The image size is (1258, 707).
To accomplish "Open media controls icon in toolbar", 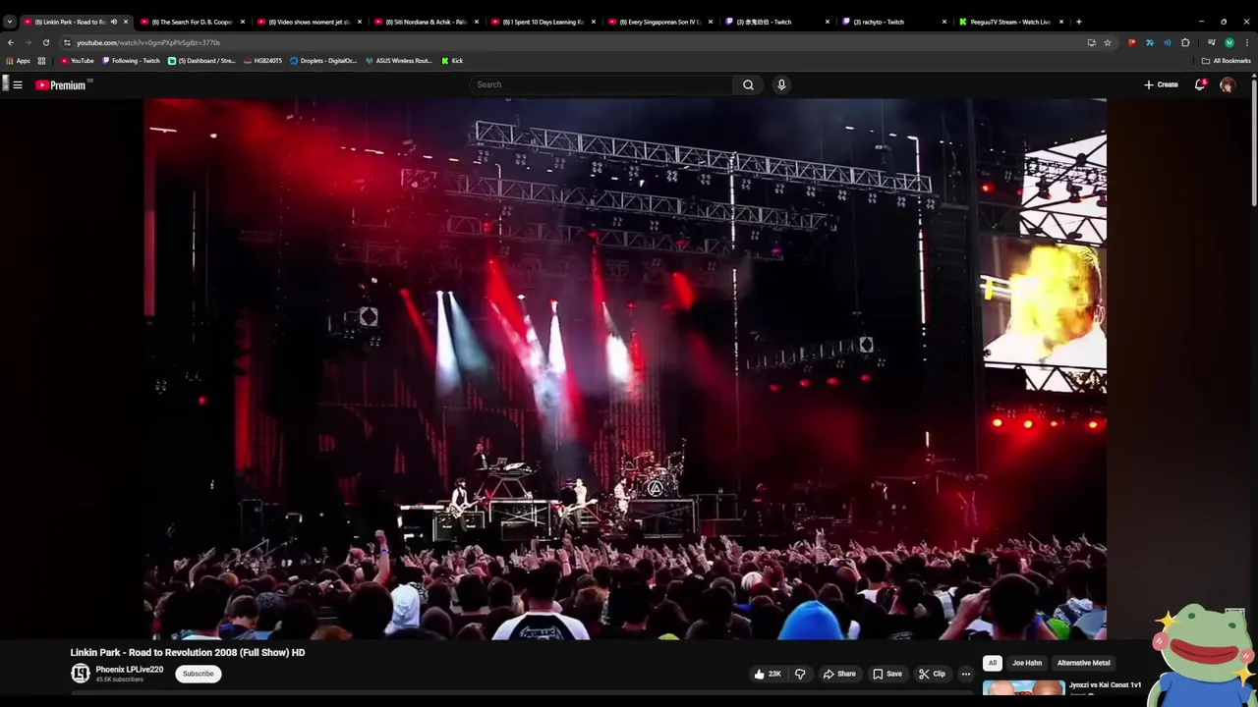I will coord(1212,42).
